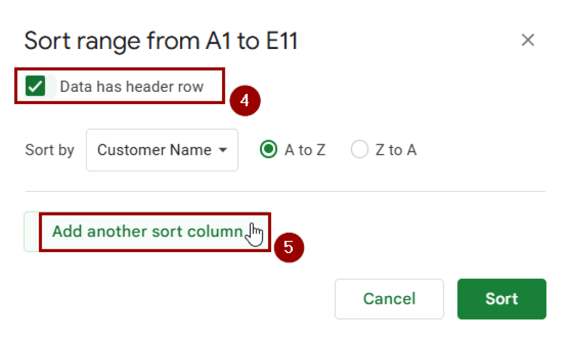The image size is (571, 345).
Task: Click the red badge numbered 4
Action: pyautogui.click(x=244, y=101)
